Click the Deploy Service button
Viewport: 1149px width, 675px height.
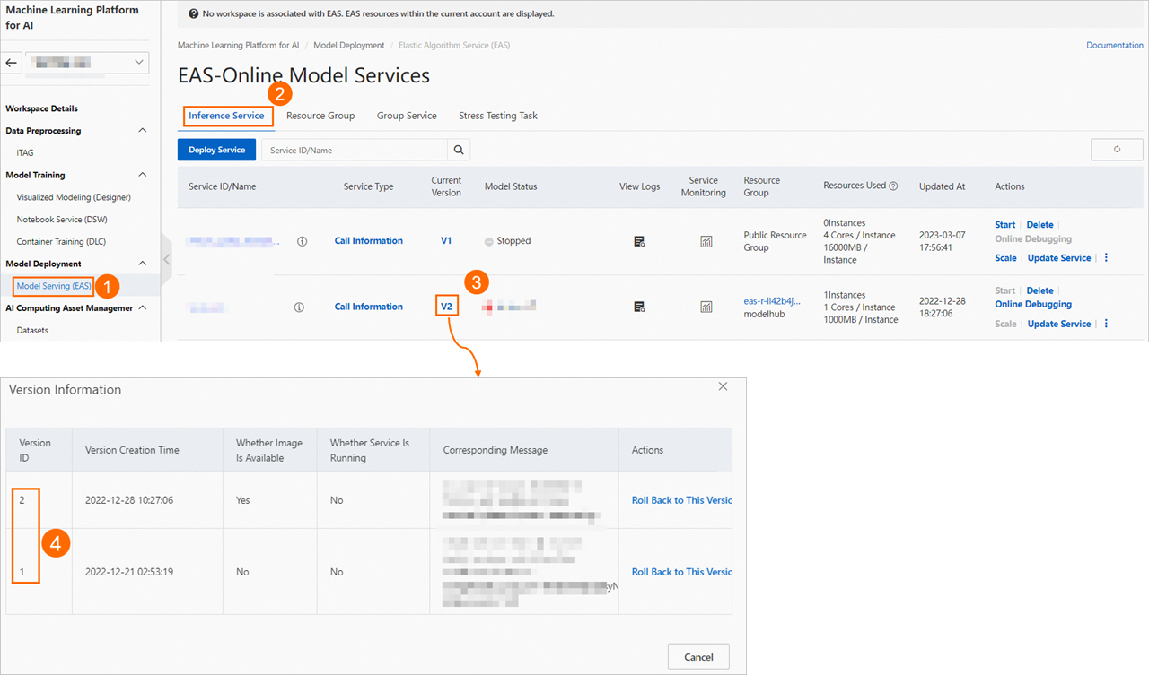tap(216, 150)
